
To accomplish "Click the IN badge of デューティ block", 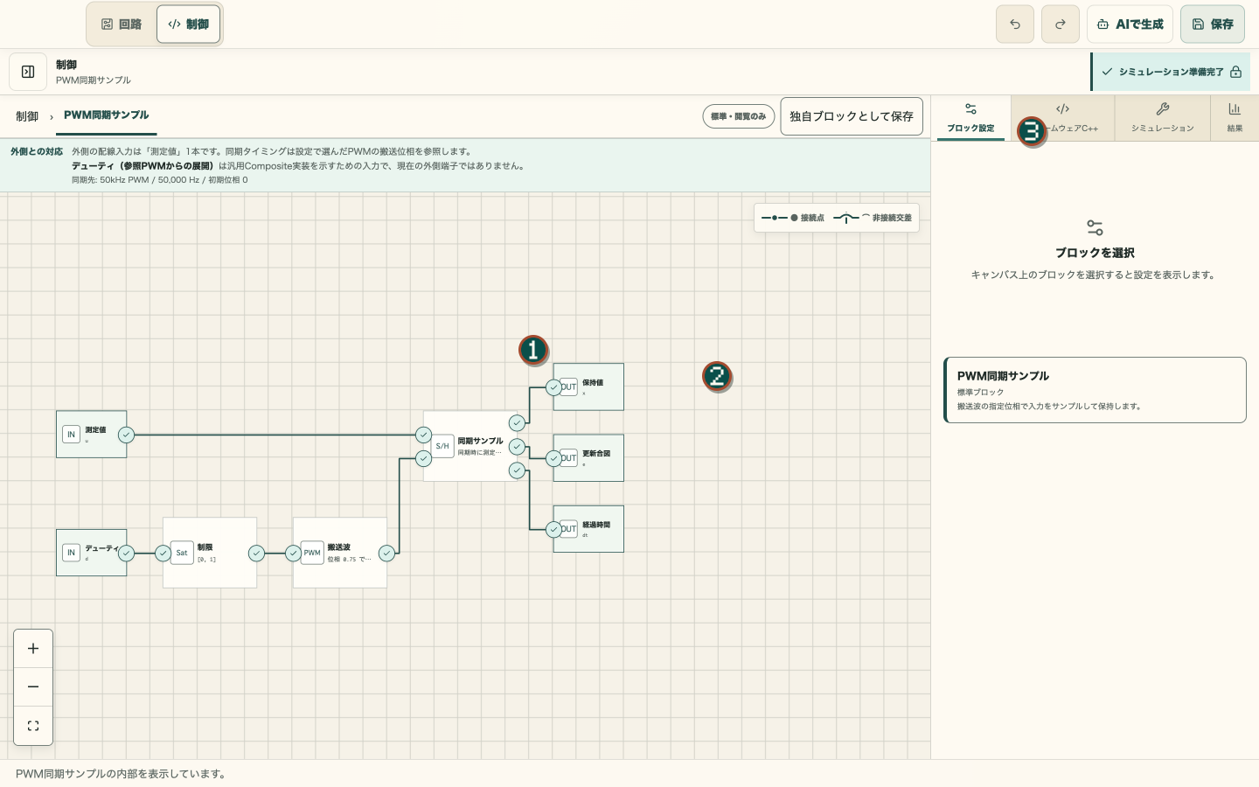I will (71, 553).
